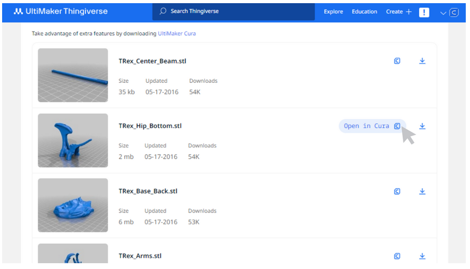
Task: Click the UltiMaker Thingiverse logo
Action: point(61,12)
